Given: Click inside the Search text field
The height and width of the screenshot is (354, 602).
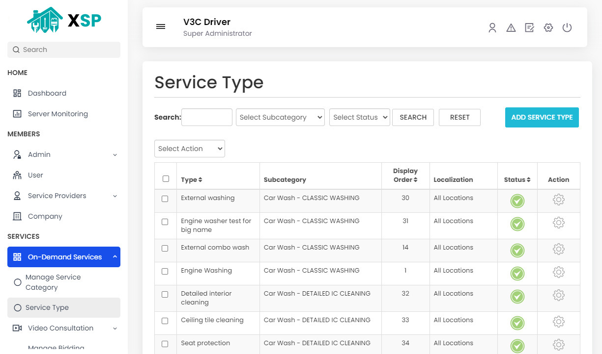Looking at the screenshot, I should coord(206,117).
